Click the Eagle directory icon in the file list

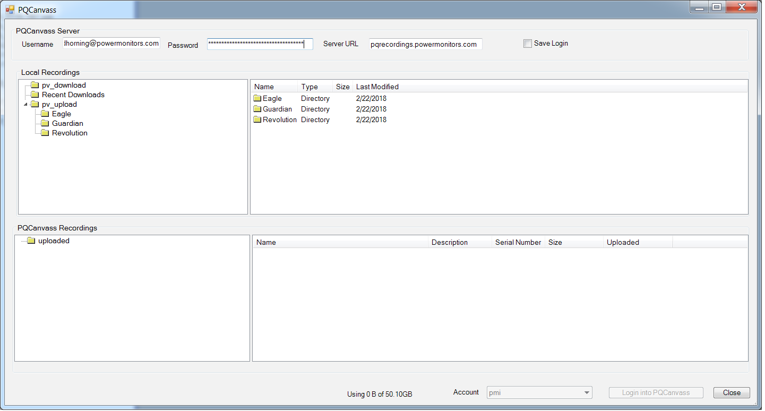257,98
